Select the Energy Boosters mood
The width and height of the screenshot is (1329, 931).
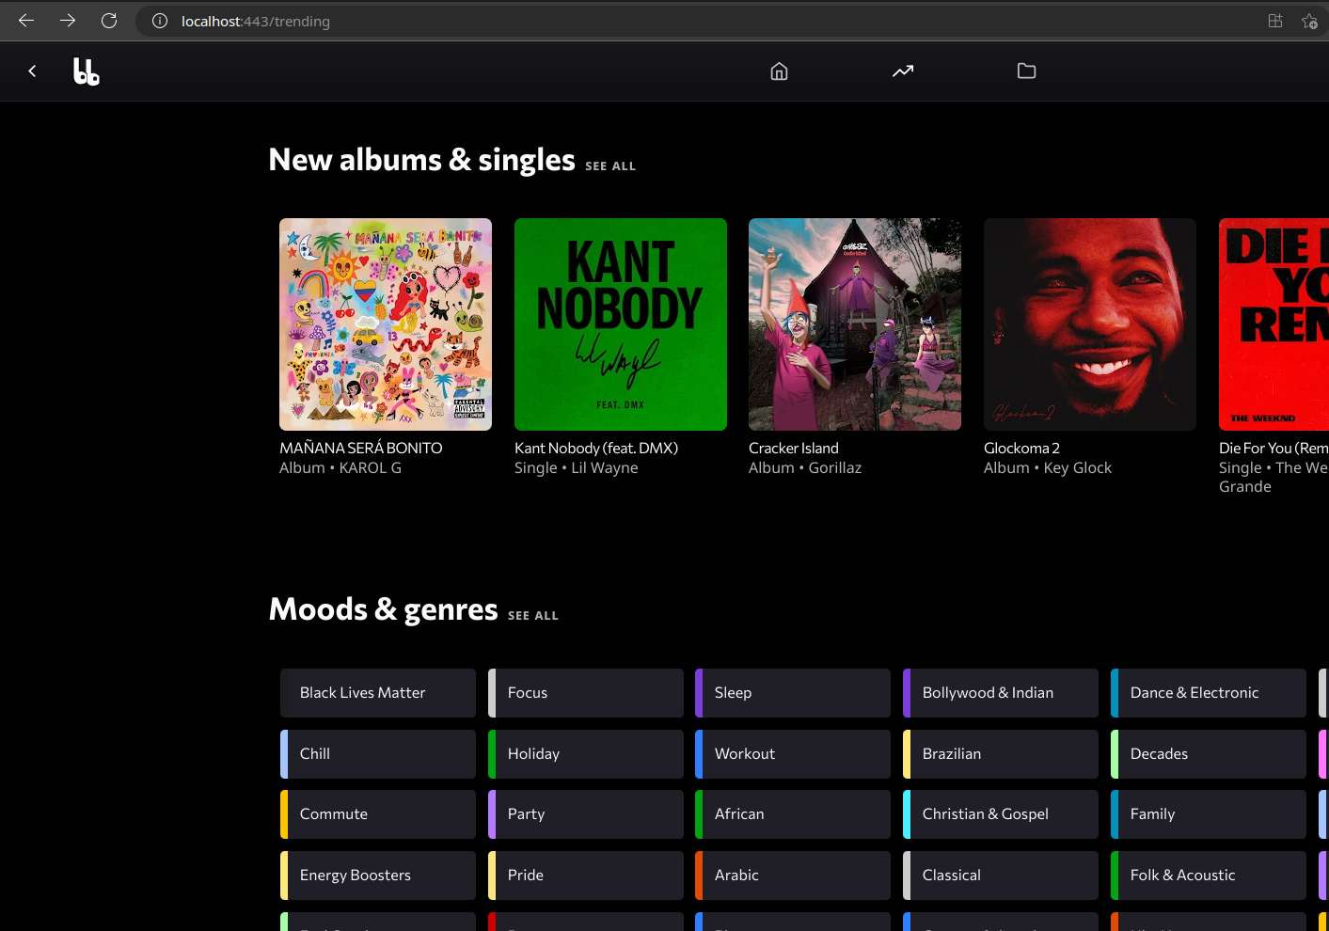pyautogui.click(x=378, y=876)
